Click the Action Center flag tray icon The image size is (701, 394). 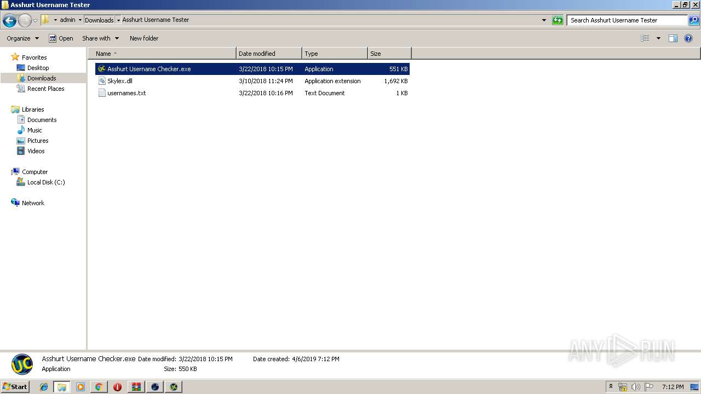(x=648, y=387)
